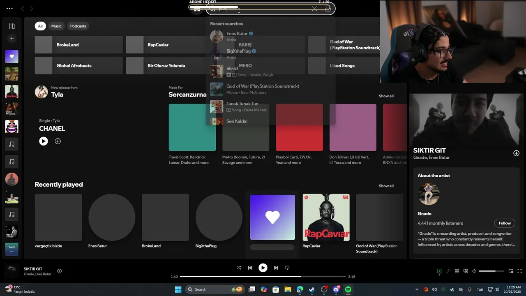Select the All filter chip
The width and height of the screenshot is (526, 296).
(40, 26)
